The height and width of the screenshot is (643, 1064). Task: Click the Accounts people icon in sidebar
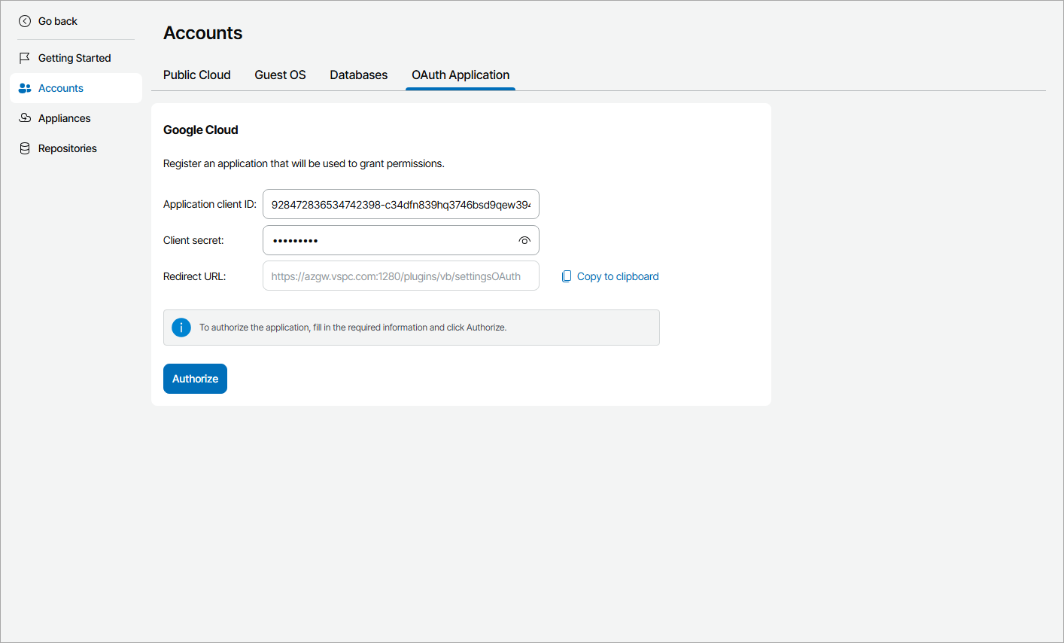click(x=25, y=87)
